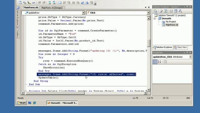Click horizontal scroll left arrow in editor

23,93
